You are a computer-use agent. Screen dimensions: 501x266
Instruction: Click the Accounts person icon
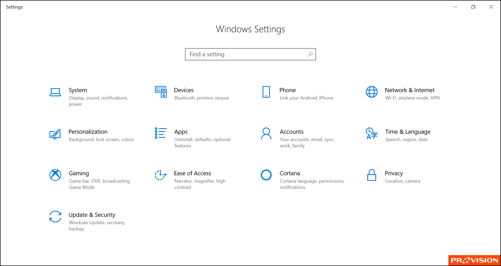pos(266,133)
